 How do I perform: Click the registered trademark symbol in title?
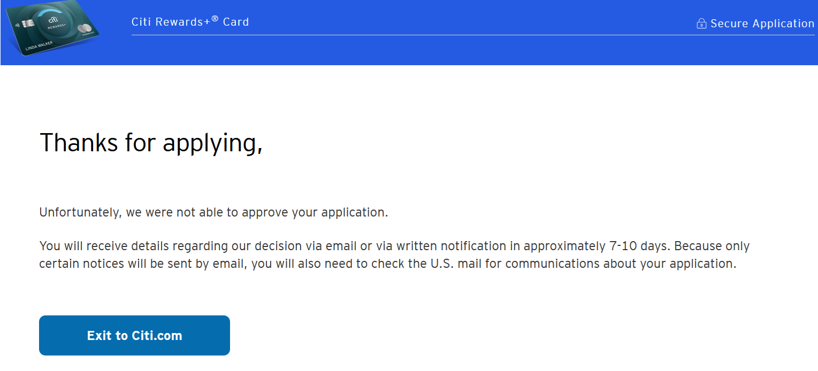click(x=215, y=19)
